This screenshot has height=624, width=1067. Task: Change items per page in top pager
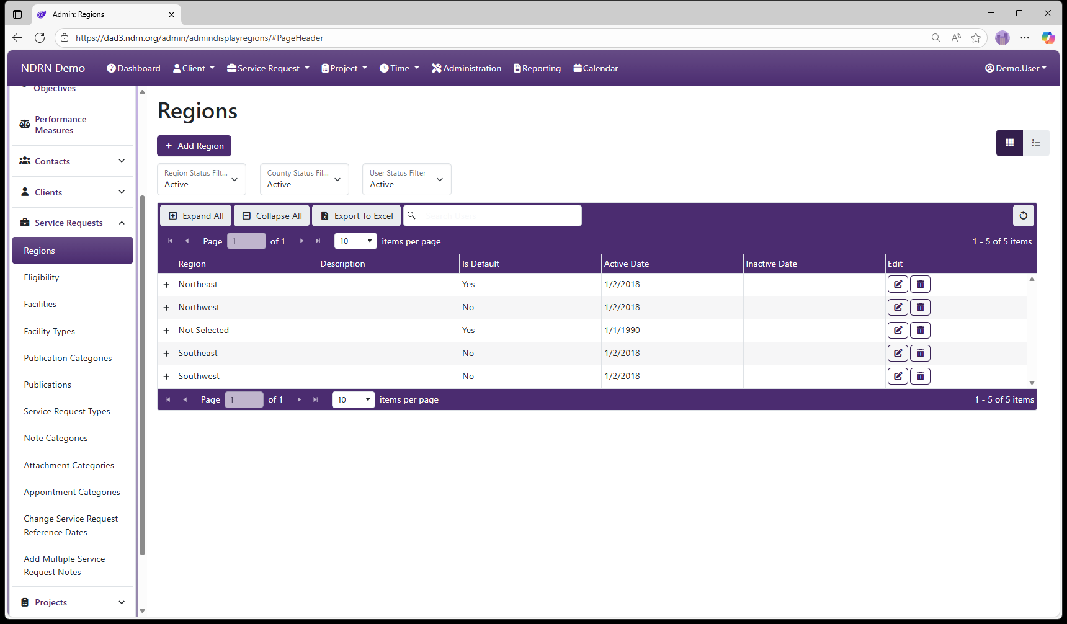coord(355,241)
